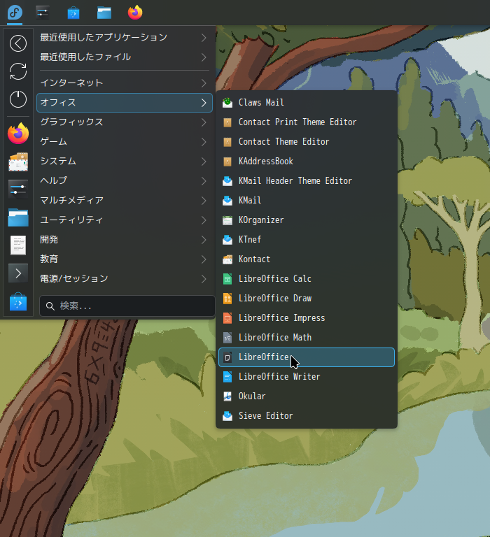Launch LibreOffice start center entry
Viewport: 490px width, 537px height.
(307, 357)
